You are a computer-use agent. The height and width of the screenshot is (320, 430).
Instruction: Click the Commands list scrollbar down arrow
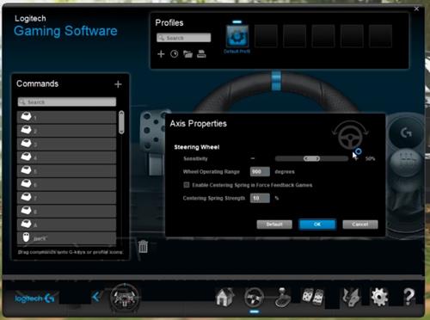click(x=121, y=132)
